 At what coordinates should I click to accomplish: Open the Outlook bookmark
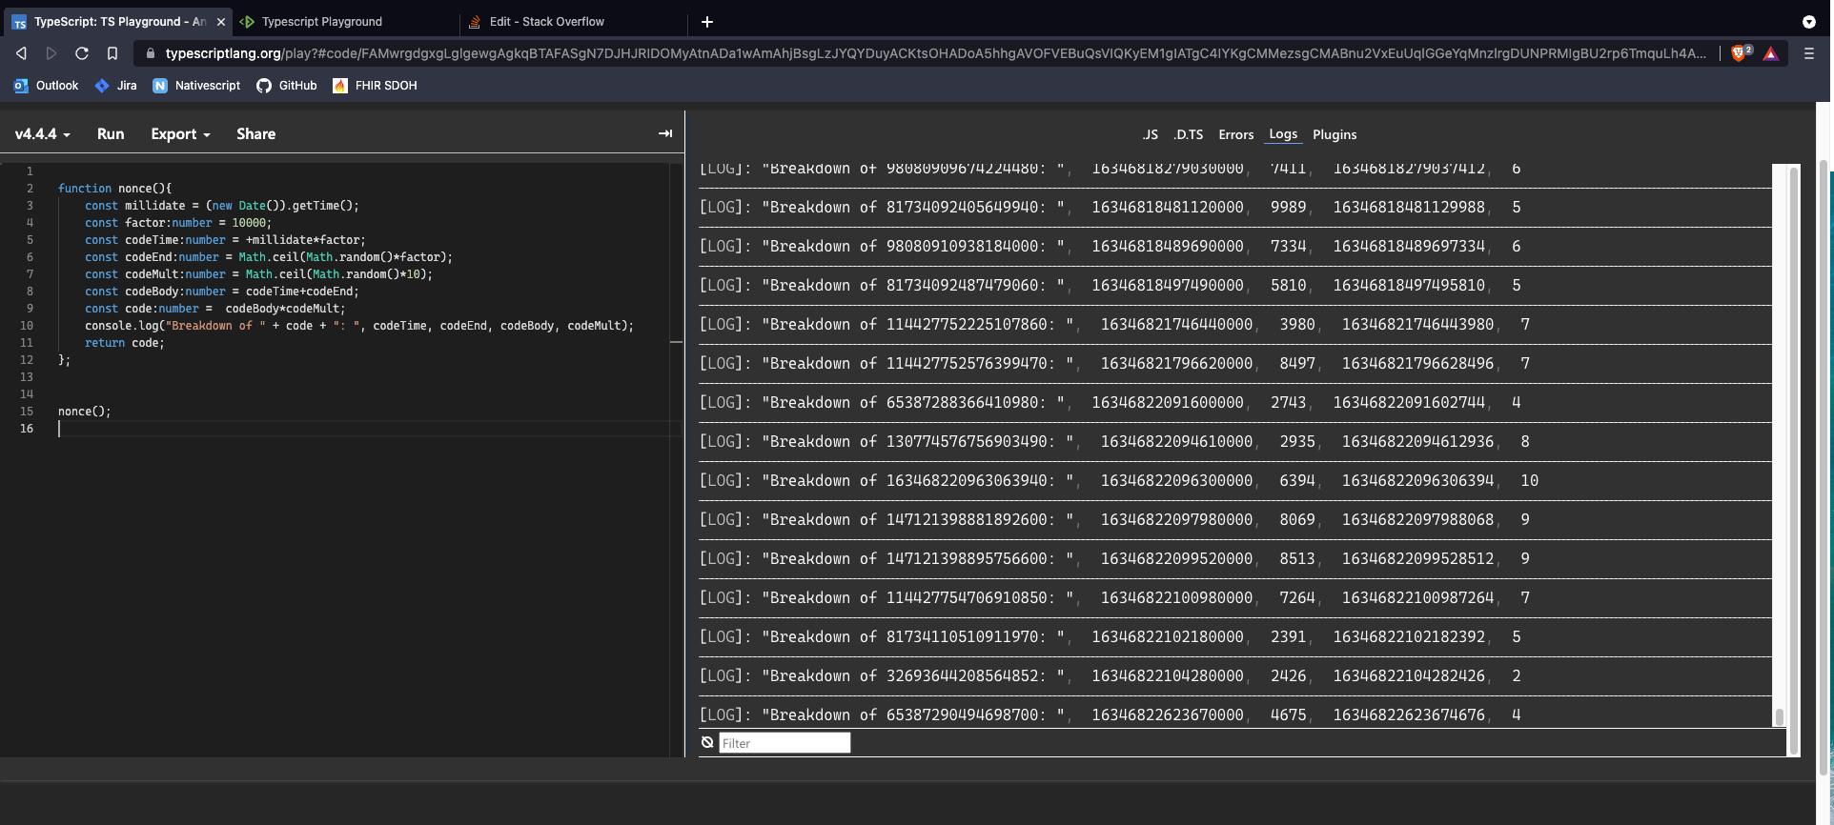[46, 85]
